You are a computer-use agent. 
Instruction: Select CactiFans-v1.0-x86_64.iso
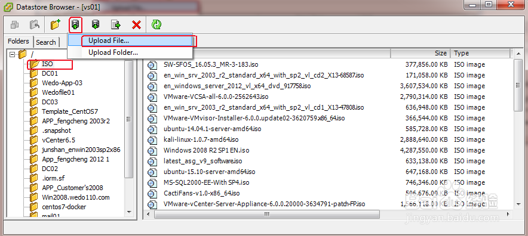tap(202, 193)
